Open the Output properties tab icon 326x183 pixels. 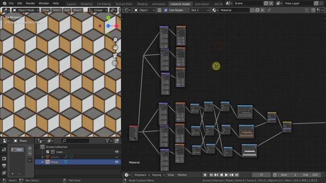[4, 166]
